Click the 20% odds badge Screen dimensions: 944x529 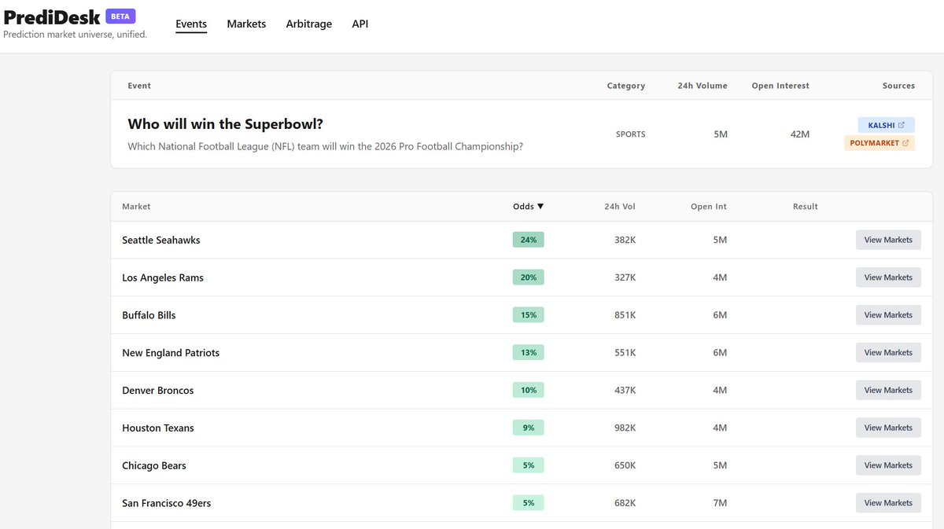click(x=529, y=277)
